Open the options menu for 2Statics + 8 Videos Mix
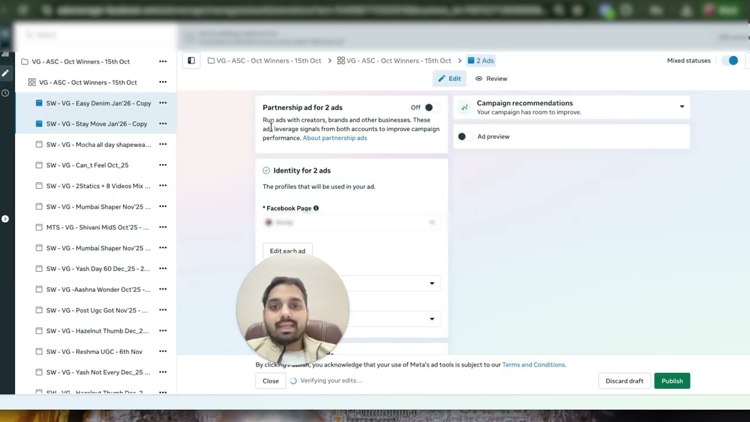The width and height of the screenshot is (750, 422). pos(163,186)
